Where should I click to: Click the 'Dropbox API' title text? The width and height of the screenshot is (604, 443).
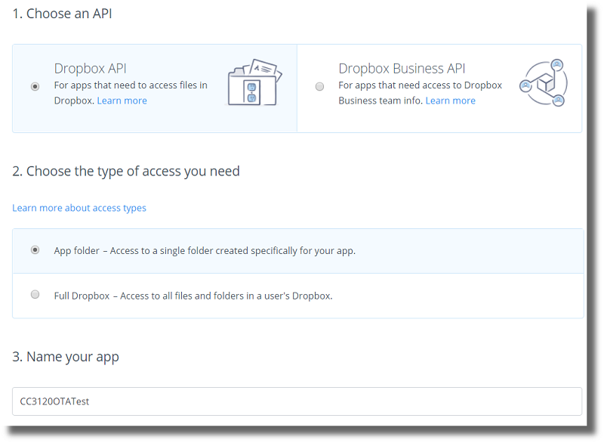90,69
